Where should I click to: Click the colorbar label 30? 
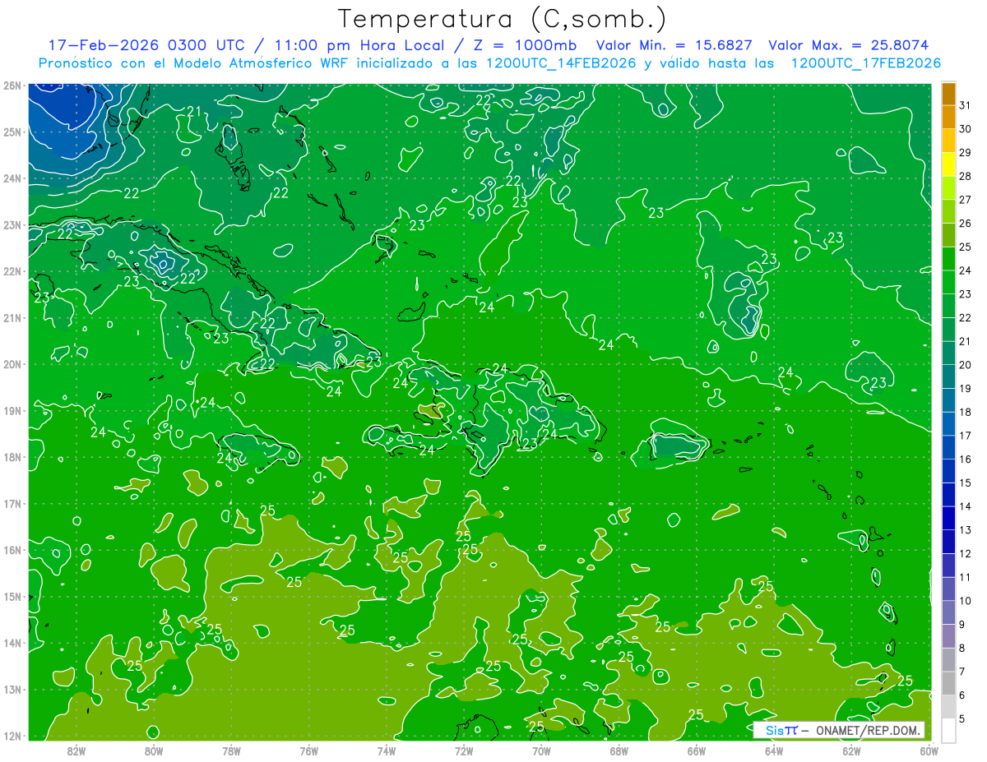[x=965, y=129]
